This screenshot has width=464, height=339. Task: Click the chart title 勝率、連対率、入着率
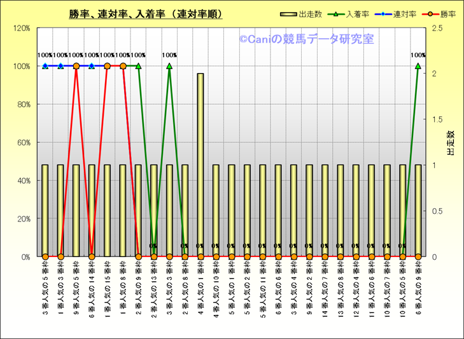[146, 14]
